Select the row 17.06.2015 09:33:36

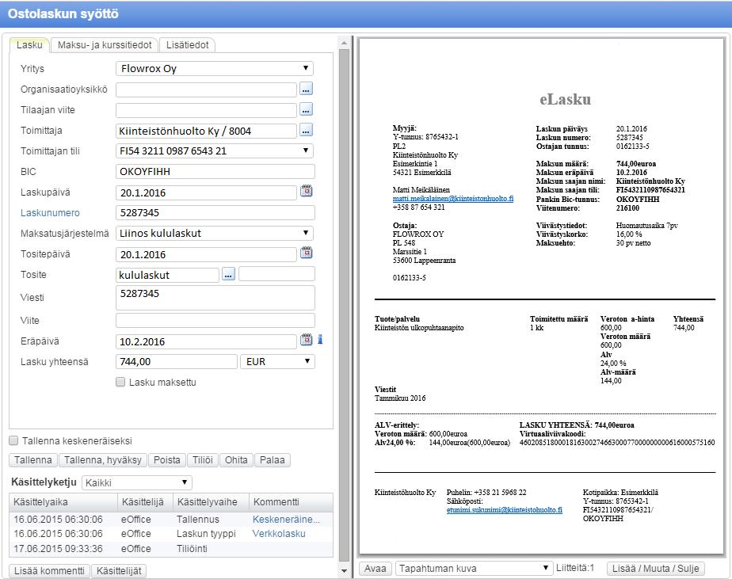pos(171,549)
